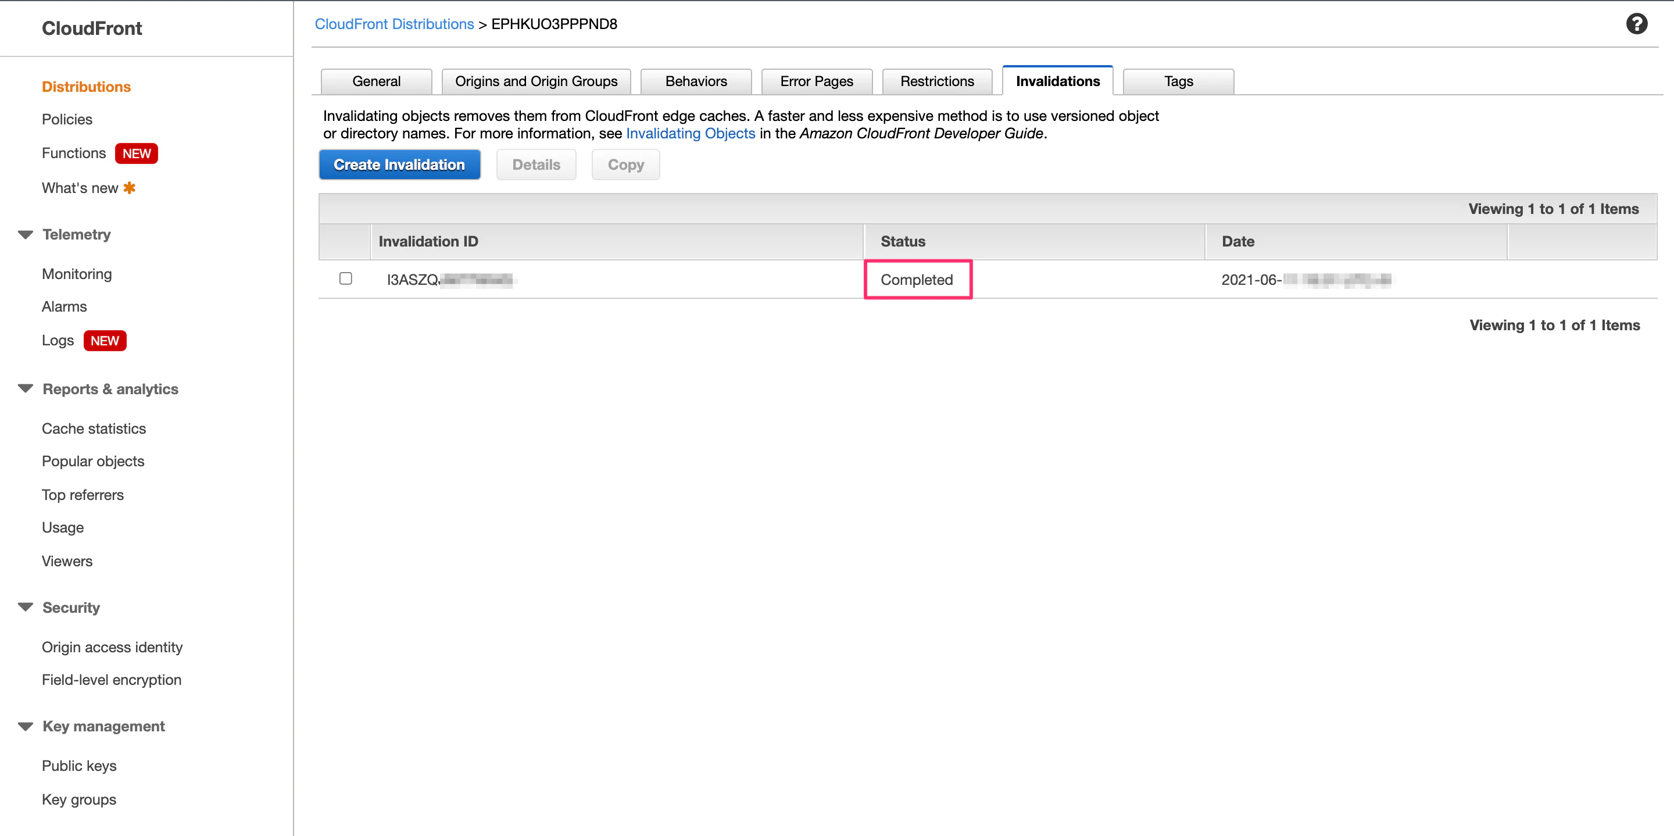Select the I3ASZQ invalidation checkbox
The image size is (1674, 836).
[346, 278]
